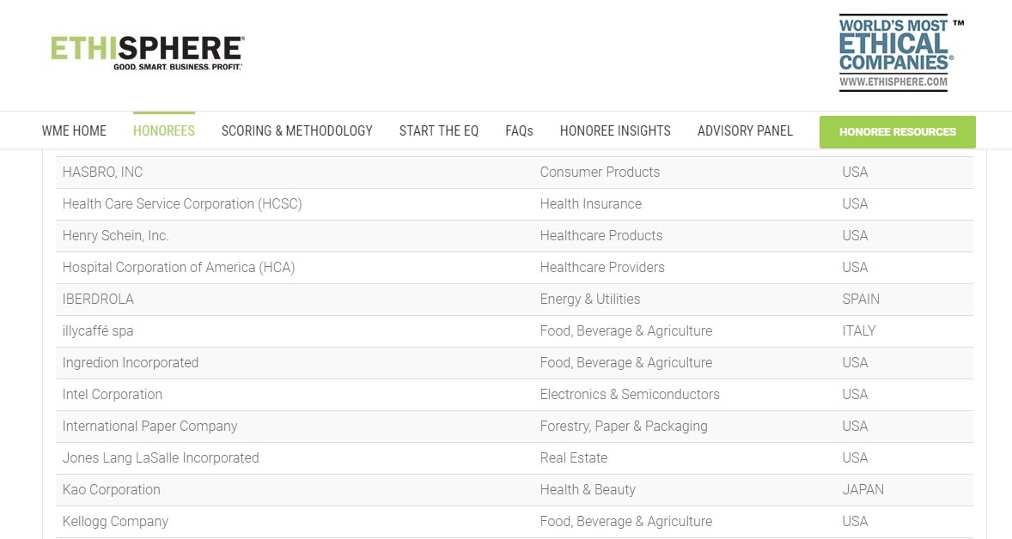
Task: Click Hospital Corporation of America (HCA)
Action: click(x=178, y=268)
